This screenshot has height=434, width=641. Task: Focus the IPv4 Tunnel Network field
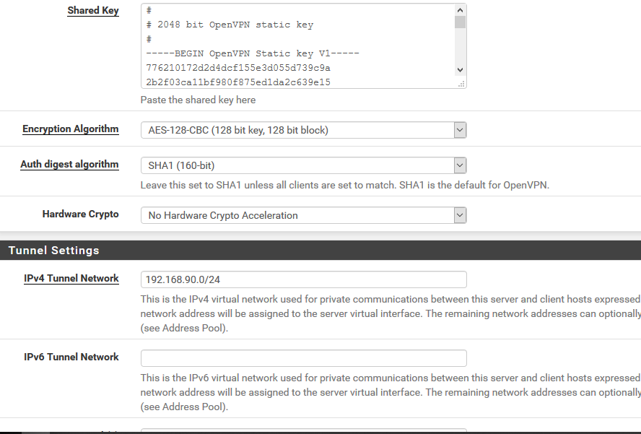point(303,279)
